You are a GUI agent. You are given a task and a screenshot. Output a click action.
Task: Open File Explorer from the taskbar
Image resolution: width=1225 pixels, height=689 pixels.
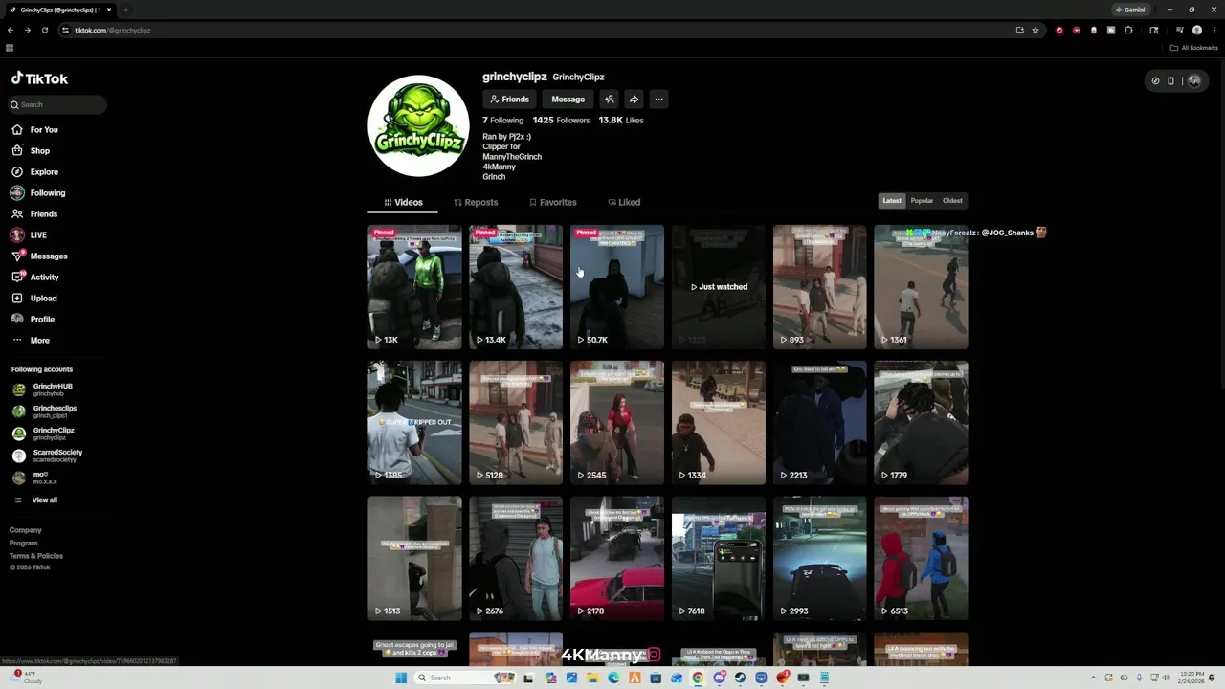pyautogui.click(x=592, y=678)
